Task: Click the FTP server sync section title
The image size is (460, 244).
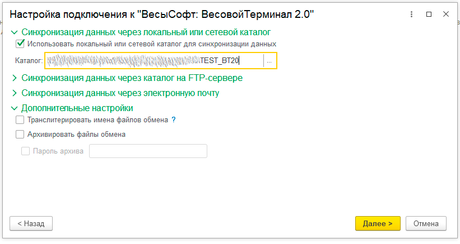Action: (x=132, y=78)
